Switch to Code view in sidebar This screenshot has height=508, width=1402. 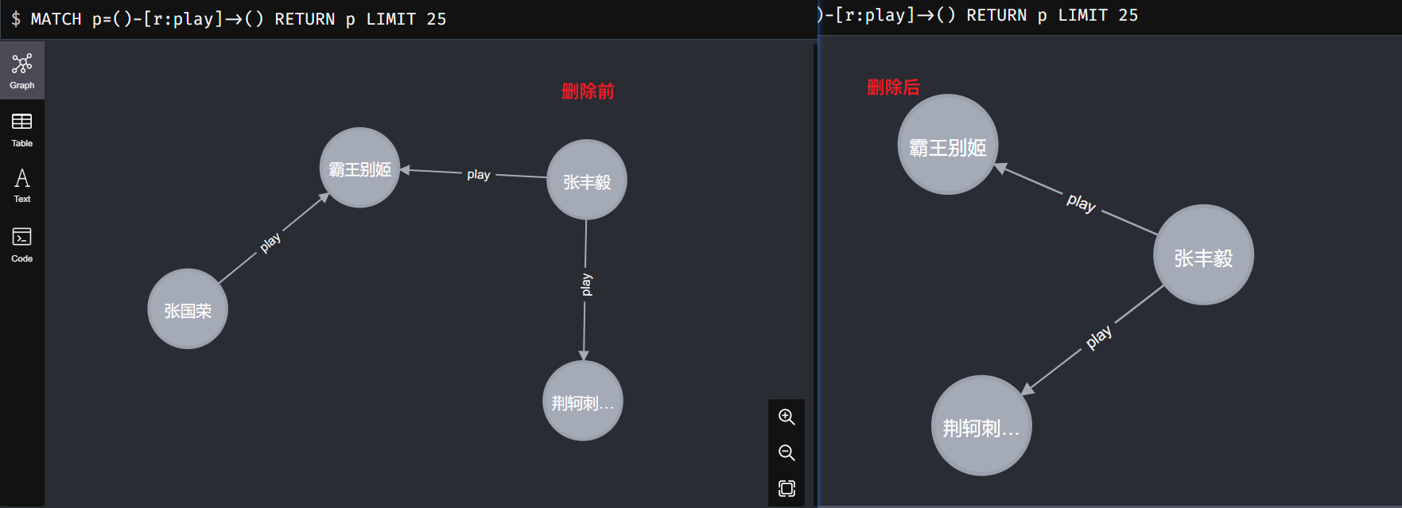(22, 244)
